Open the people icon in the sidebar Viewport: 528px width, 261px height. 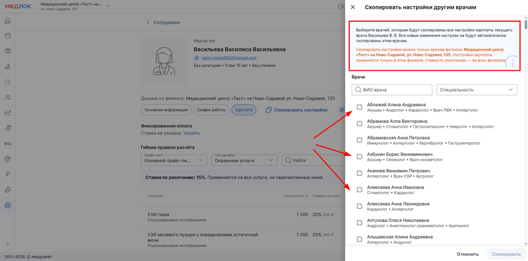(x=8, y=97)
